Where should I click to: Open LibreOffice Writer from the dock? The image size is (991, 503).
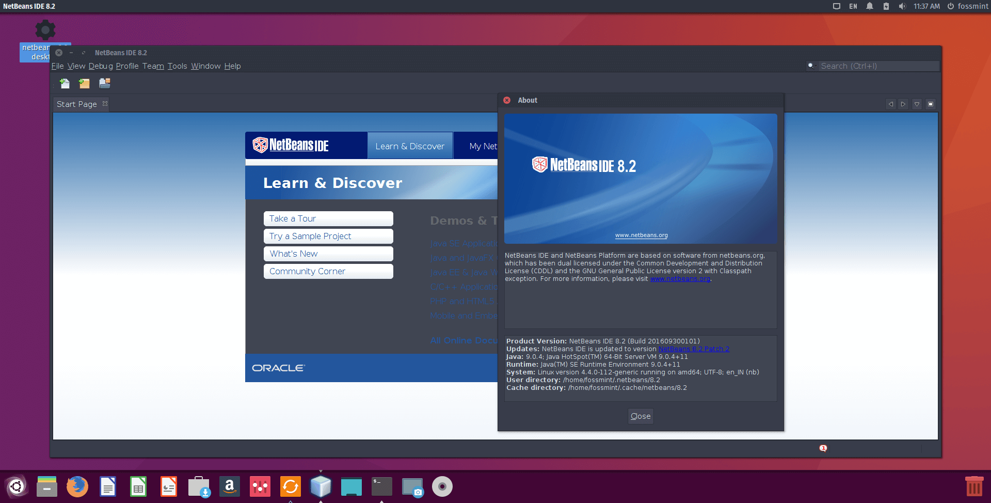[108, 486]
